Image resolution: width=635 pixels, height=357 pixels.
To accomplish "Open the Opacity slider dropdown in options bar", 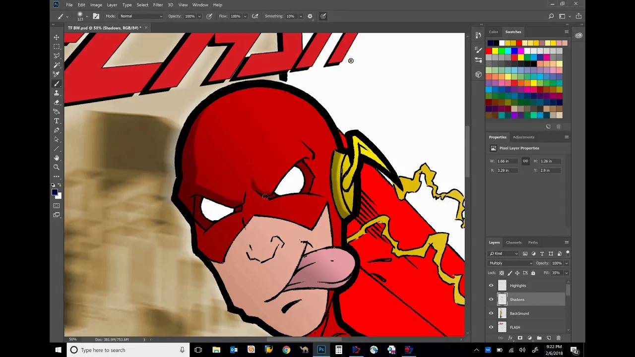I will tap(199, 16).
